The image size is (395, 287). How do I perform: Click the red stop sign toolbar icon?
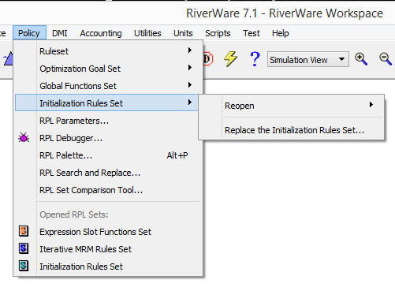[x=208, y=59]
